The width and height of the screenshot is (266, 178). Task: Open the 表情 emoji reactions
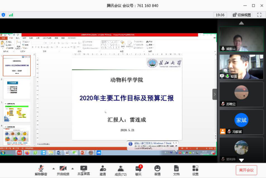click(x=157, y=170)
